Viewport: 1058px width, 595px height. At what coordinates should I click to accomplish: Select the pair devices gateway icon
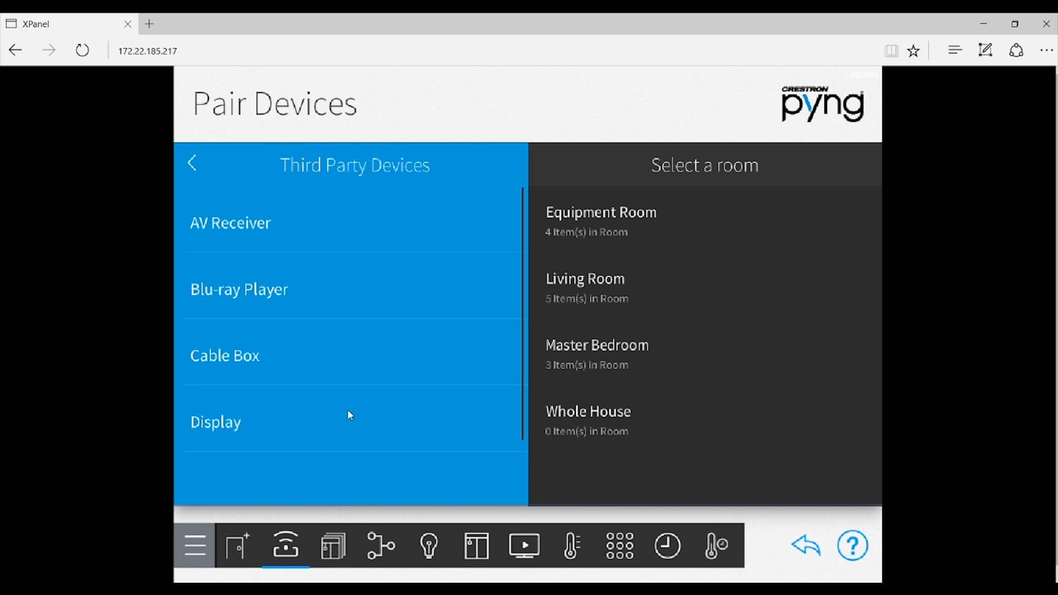coord(285,545)
